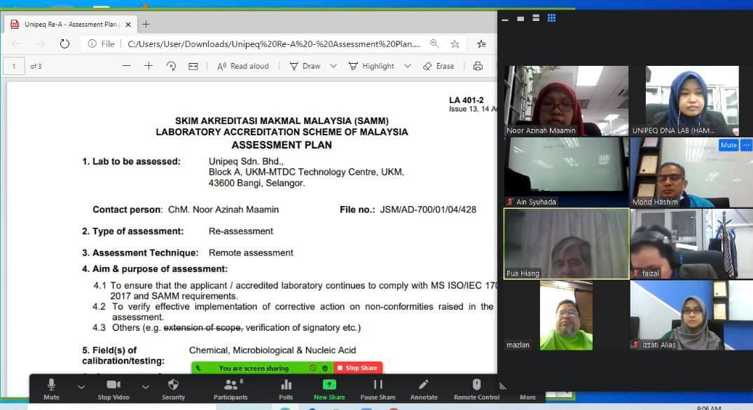Click Pause Share button
The image size is (753, 410).
click(378, 389)
